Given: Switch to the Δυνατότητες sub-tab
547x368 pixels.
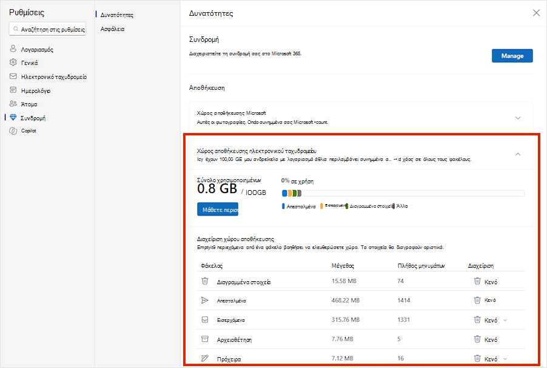Looking at the screenshot, I should [117, 15].
